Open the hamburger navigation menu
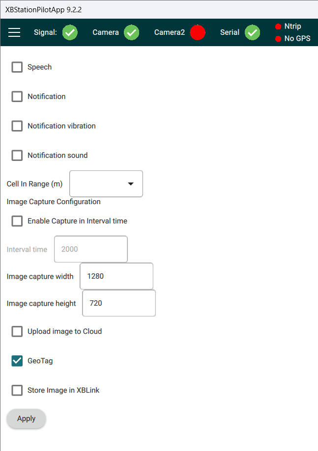Screen dimensions: 318x451 point(14,32)
